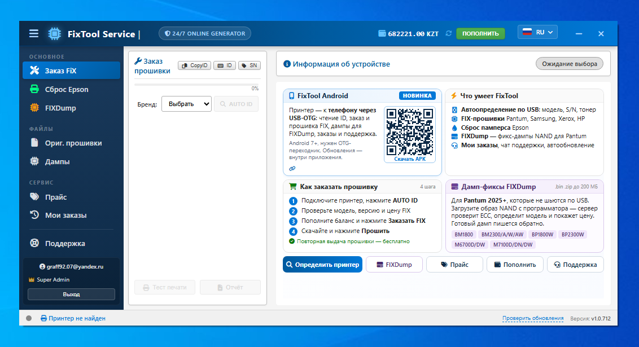Click the Ожидание выбора status pill
Viewport: 639px width, 347px height.
click(570, 64)
